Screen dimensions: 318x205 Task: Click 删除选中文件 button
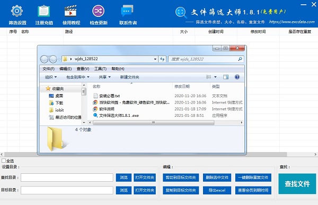217,178
